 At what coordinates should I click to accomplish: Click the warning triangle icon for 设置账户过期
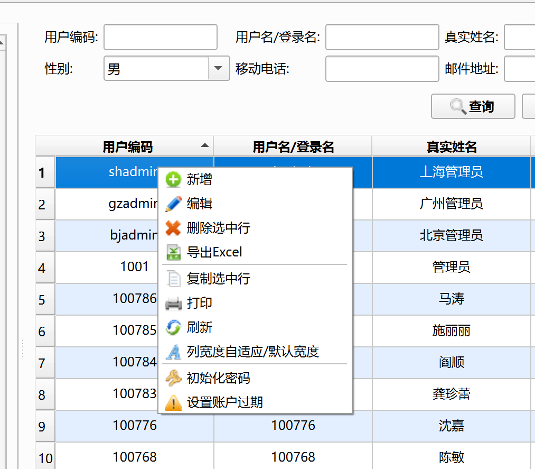(173, 403)
